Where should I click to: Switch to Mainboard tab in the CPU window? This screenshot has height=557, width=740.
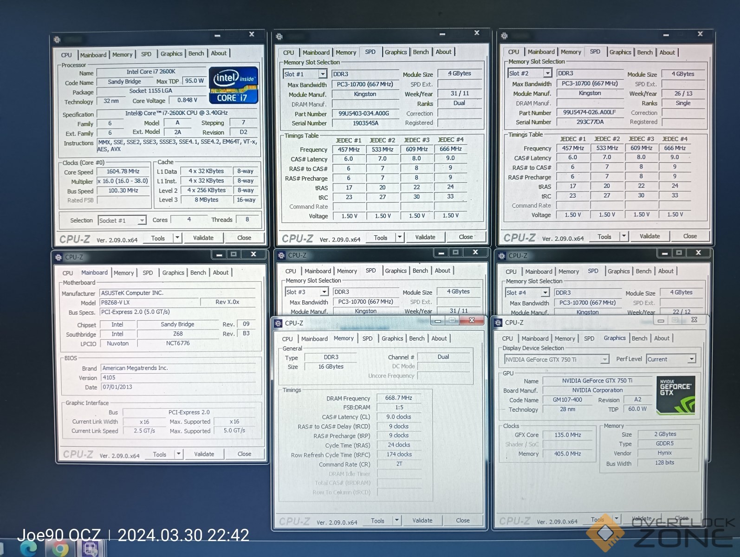click(93, 55)
